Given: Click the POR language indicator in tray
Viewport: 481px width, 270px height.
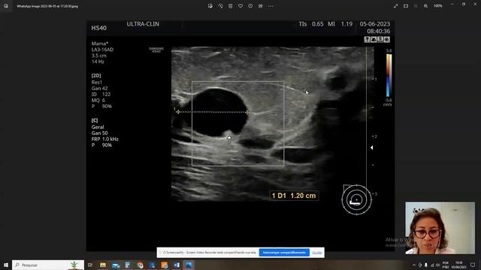Looking at the screenshot, I should [x=446, y=265].
